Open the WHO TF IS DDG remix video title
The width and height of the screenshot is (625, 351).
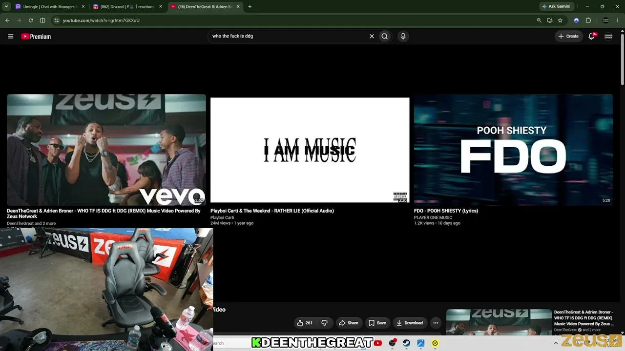tap(104, 214)
